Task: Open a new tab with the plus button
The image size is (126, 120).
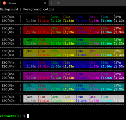Action: click(52, 3)
